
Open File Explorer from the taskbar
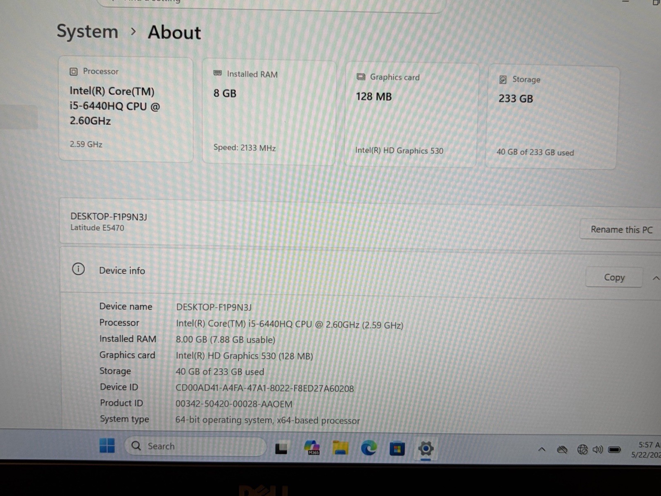[x=340, y=448]
